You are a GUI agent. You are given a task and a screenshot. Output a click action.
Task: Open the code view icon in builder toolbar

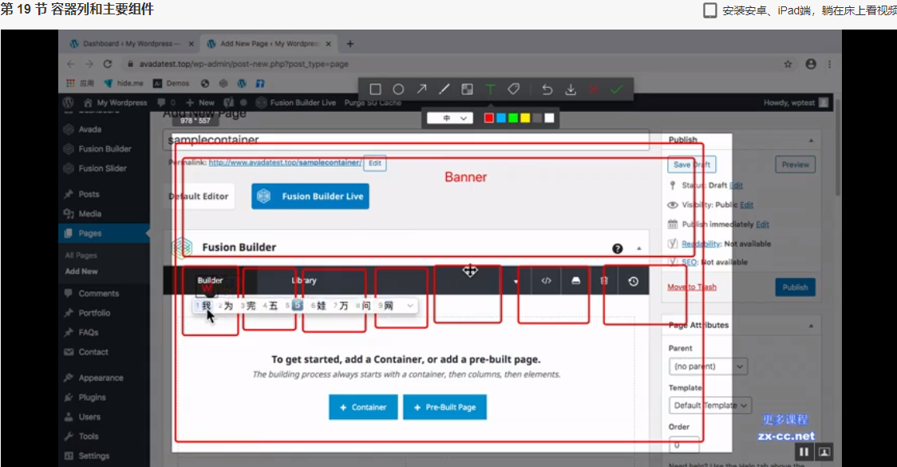pos(547,280)
